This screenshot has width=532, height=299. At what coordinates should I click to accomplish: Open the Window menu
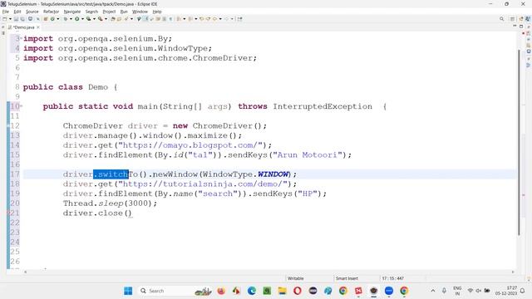tap(140, 12)
